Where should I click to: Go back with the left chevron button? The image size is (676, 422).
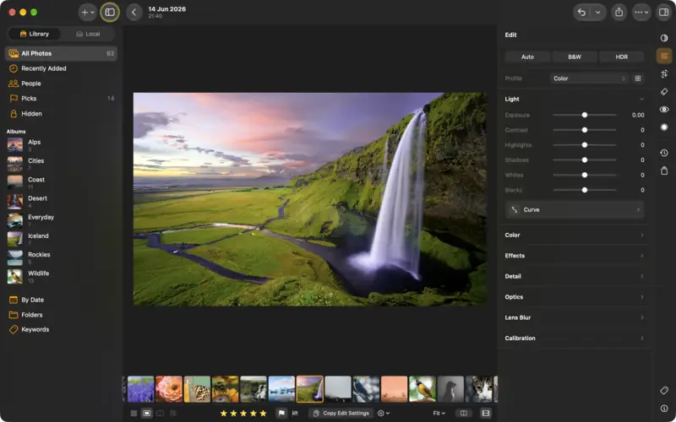[x=134, y=13]
